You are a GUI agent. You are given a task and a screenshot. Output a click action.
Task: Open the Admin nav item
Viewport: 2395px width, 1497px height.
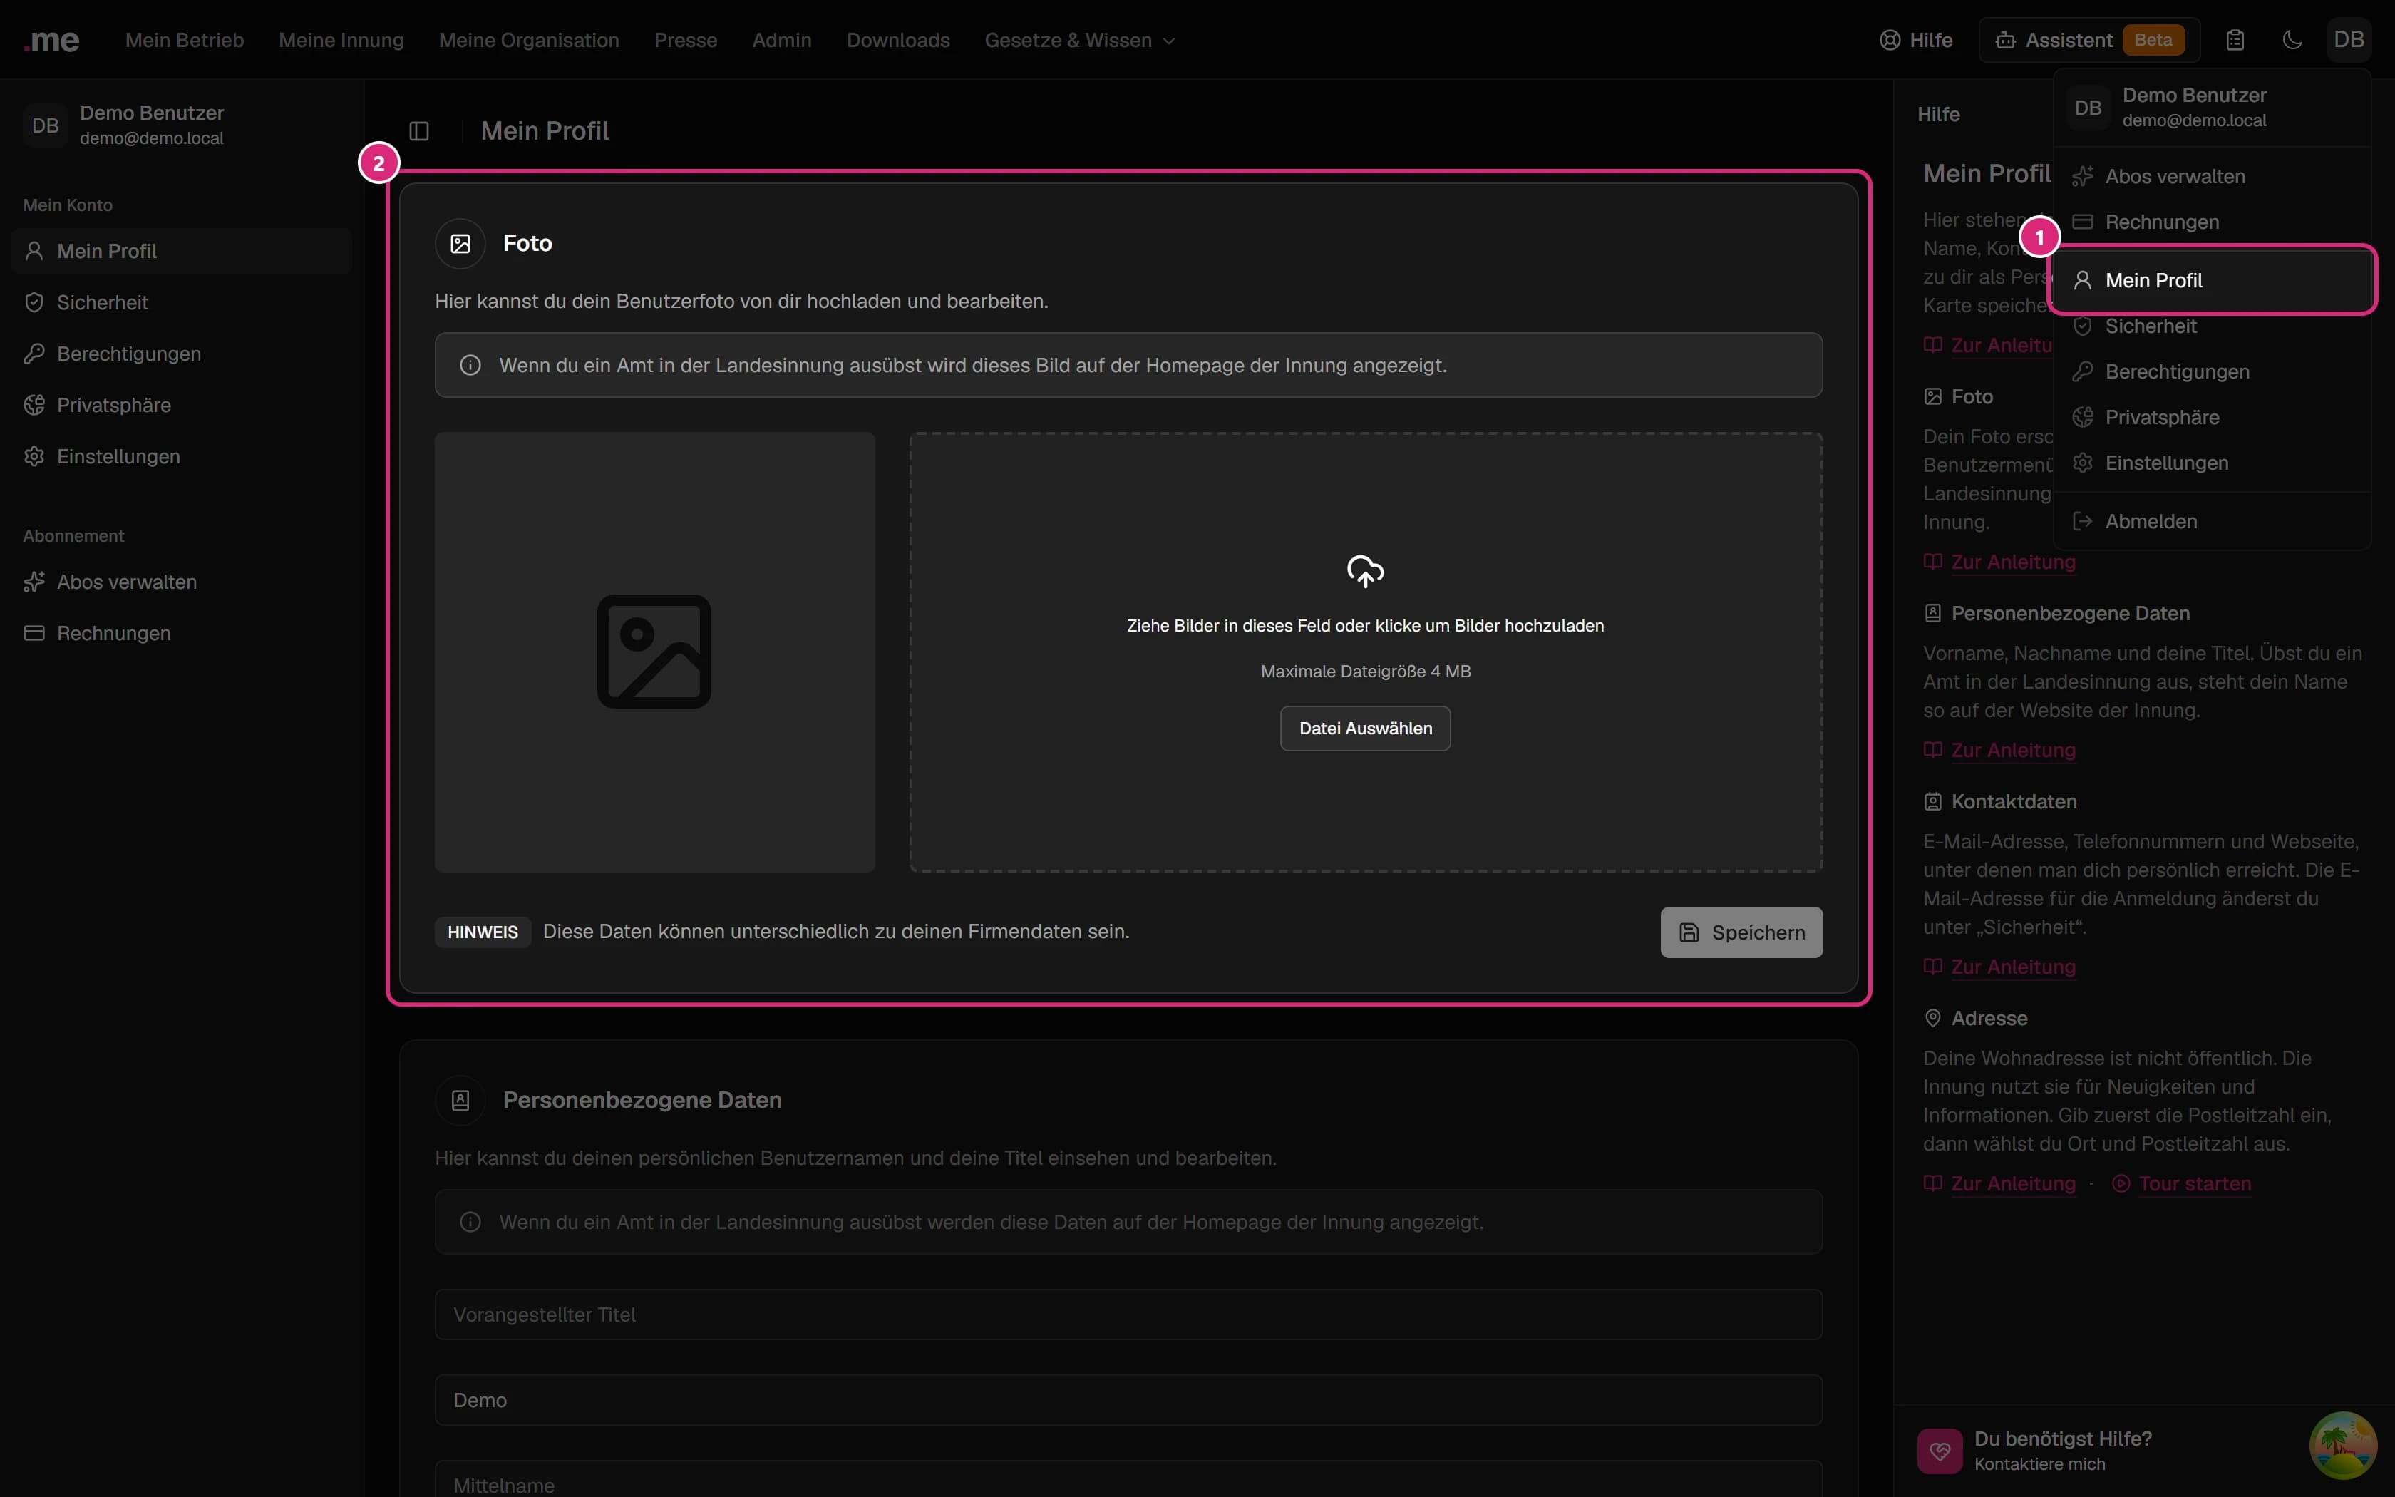pos(781,41)
